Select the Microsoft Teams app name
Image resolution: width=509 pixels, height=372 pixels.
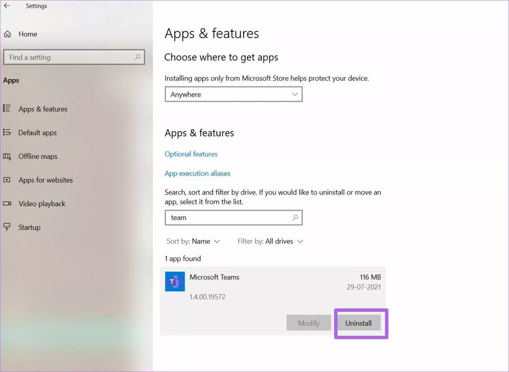[214, 277]
